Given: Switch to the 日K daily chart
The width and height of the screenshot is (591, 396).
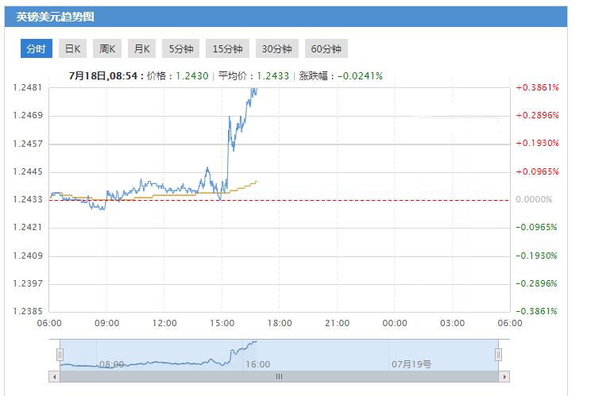Looking at the screenshot, I should (72, 48).
